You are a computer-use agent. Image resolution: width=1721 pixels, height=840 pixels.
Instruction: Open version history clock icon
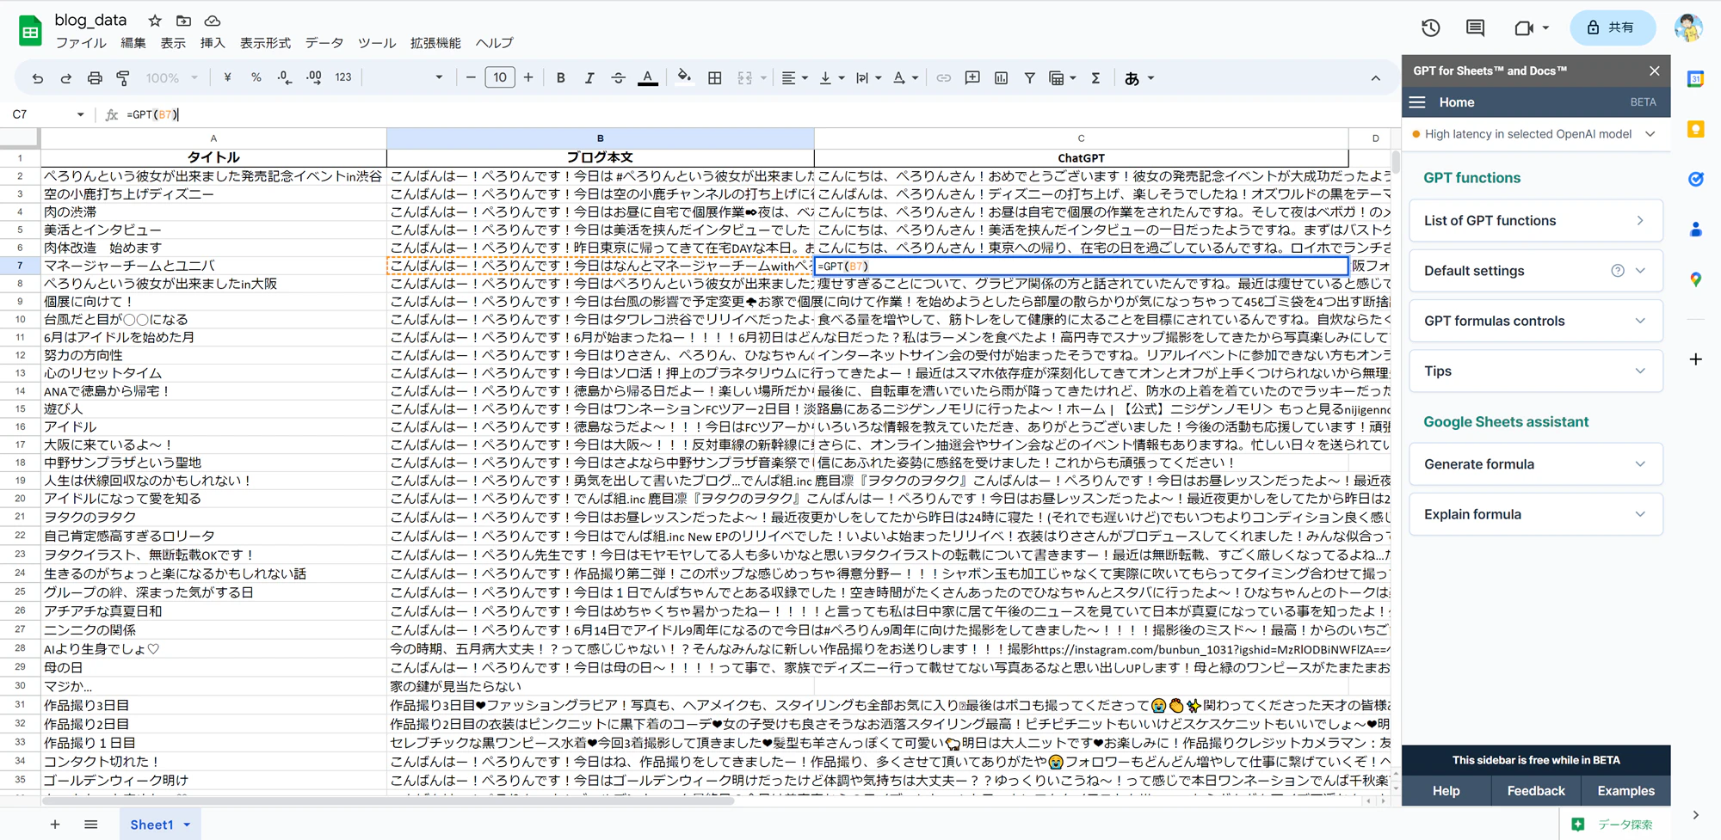pyautogui.click(x=1430, y=28)
